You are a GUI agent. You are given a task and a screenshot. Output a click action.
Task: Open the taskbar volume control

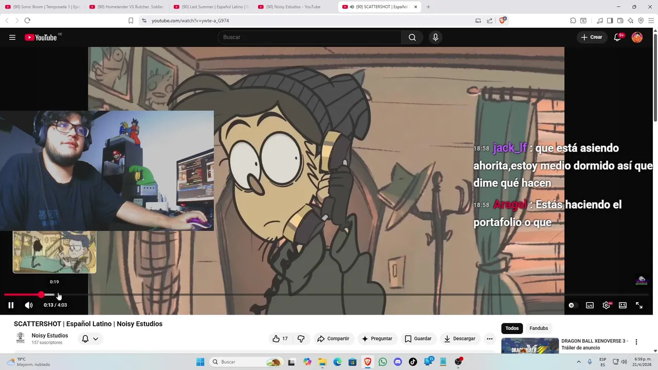tap(624, 362)
